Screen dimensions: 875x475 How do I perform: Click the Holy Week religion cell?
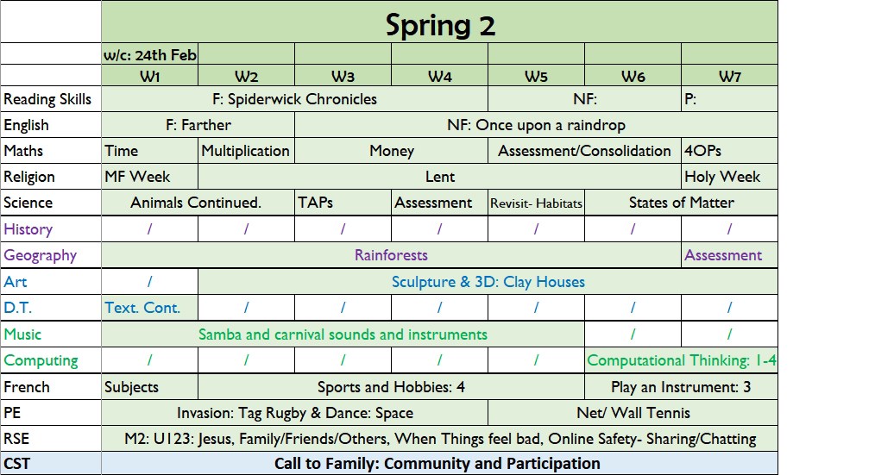729,177
